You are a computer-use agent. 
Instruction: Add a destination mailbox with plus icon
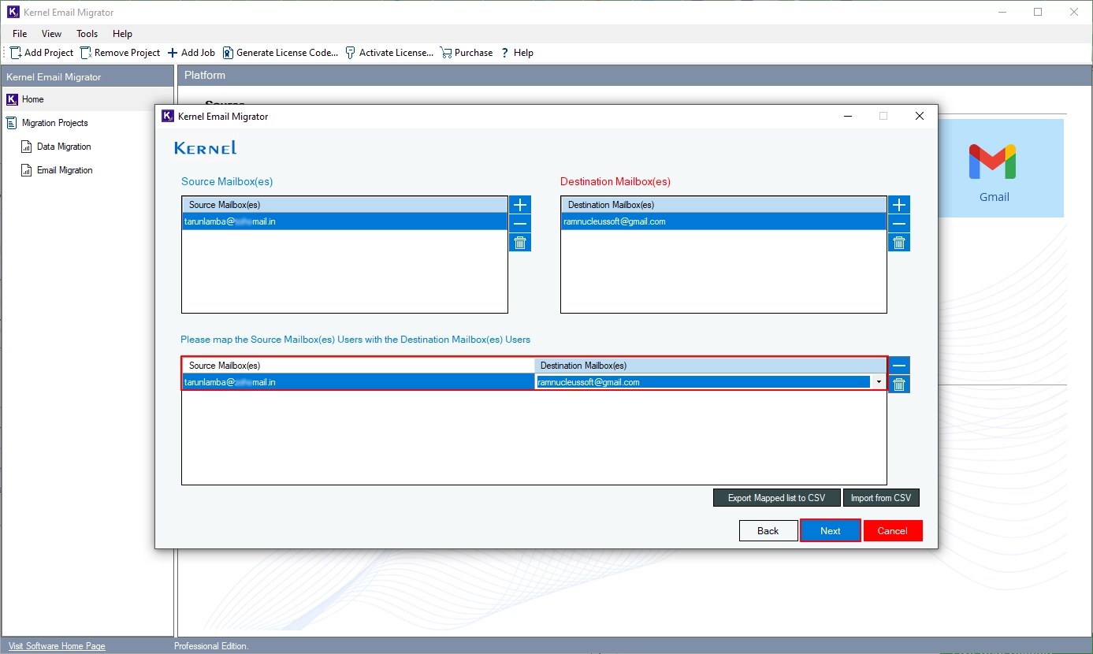tap(899, 205)
